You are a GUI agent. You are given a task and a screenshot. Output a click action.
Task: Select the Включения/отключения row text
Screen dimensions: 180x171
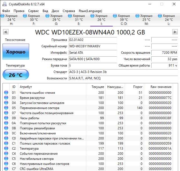click(x=38, y=133)
